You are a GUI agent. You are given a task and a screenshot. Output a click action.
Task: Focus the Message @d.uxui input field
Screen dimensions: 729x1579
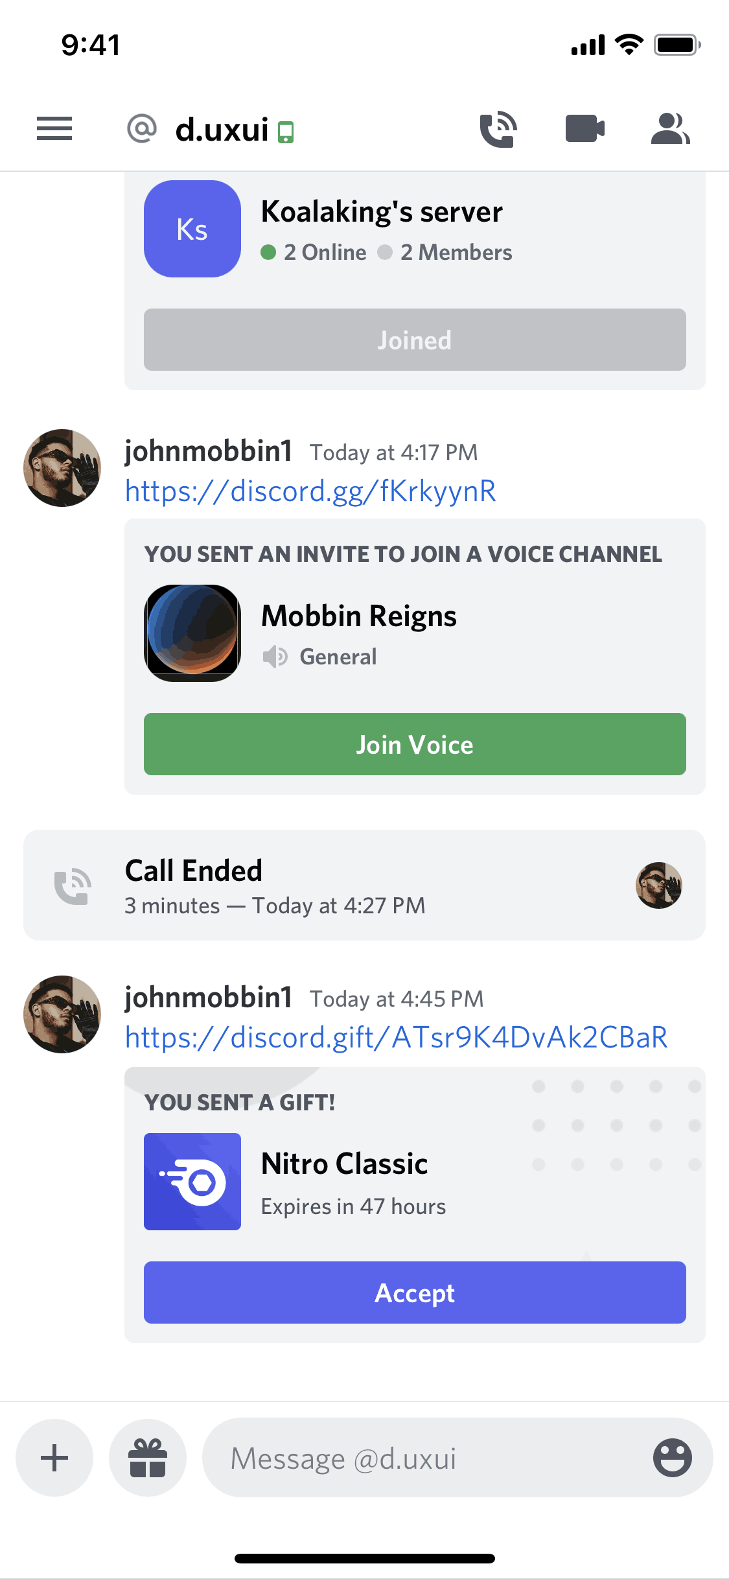click(x=428, y=1458)
